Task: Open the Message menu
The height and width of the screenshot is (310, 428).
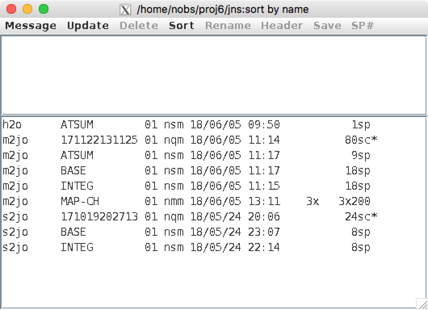Action: [31, 26]
